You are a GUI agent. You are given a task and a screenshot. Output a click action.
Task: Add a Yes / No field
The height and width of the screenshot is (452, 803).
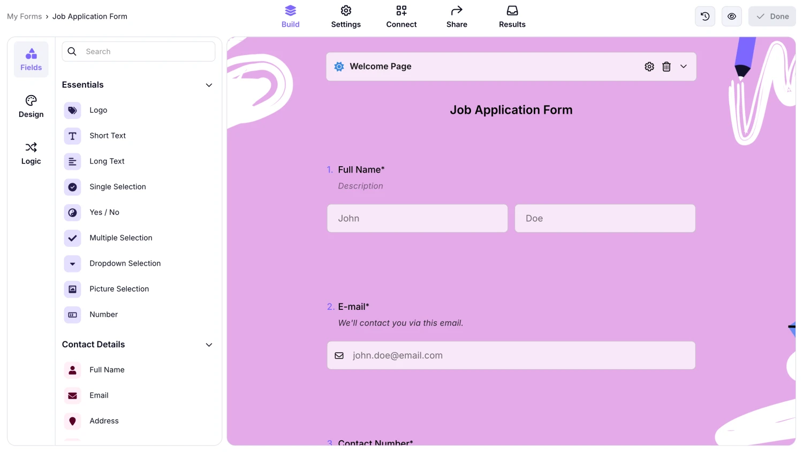click(104, 212)
